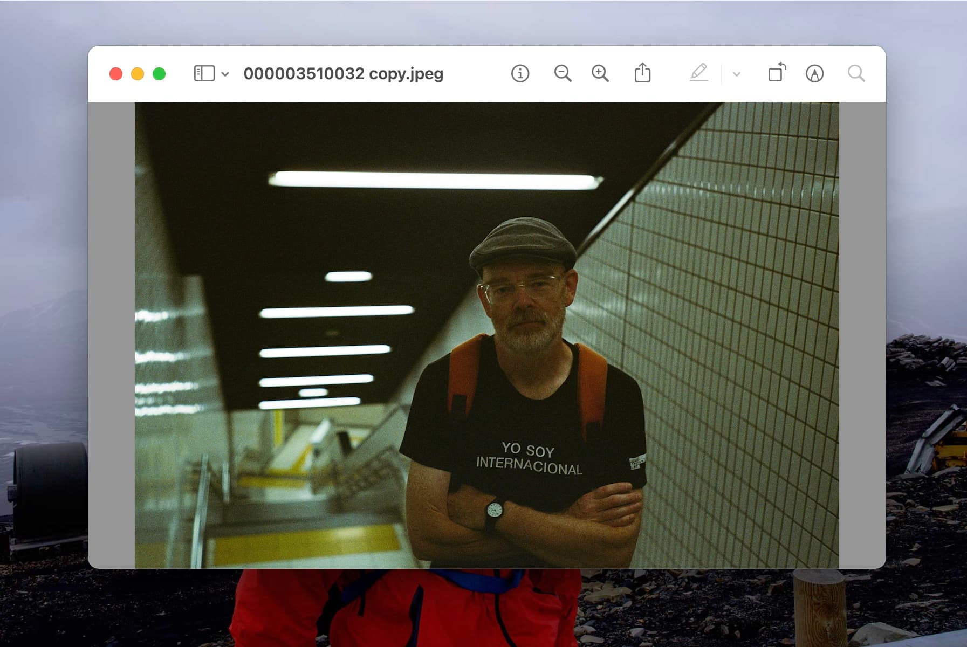This screenshot has width=967, height=647.
Task: Open the Share menu
Action: click(x=642, y=73)
